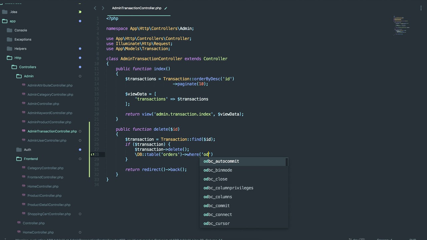Expand the Console folder via its icon
Viewport: 427px width, 240px height.
pos(9,30)
